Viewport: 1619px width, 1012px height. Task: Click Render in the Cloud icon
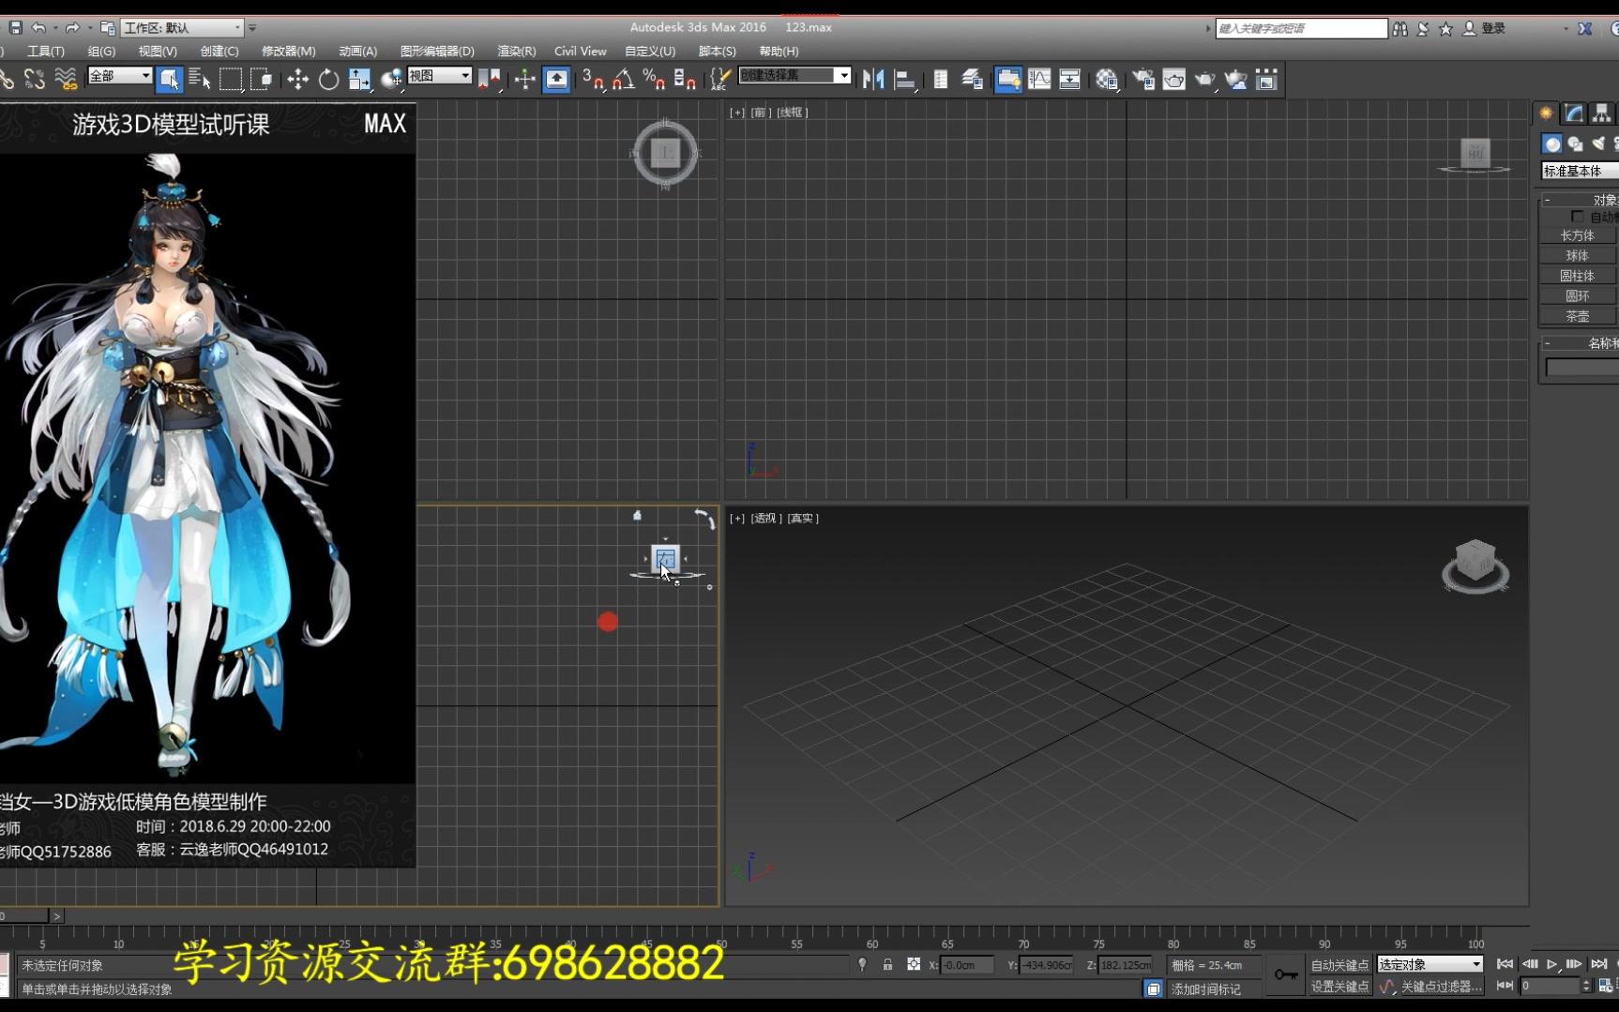point(1236,80)
